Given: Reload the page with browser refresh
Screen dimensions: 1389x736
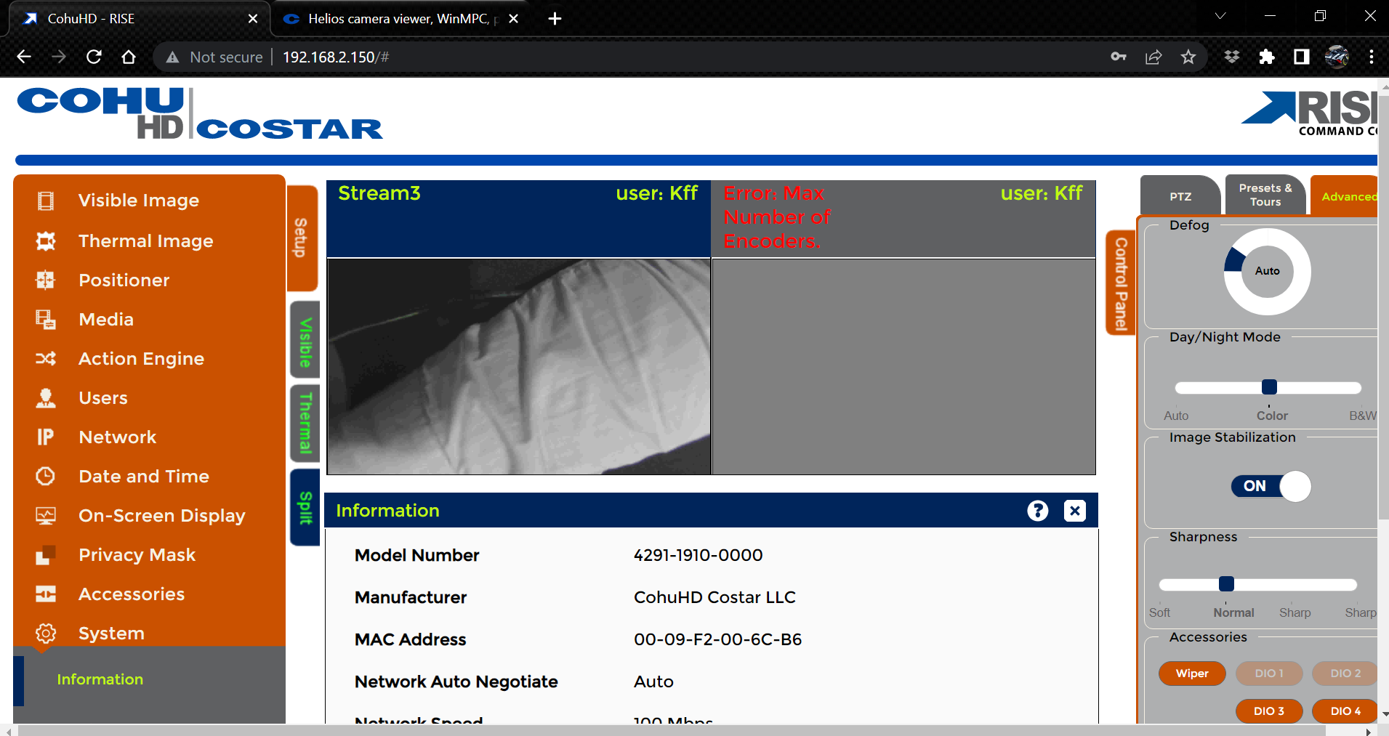Looking at the screenshot, I should click(x=94, y=57).
